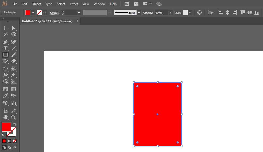
Task: Click the Opacity 100% field
Action: click(161, 12)
